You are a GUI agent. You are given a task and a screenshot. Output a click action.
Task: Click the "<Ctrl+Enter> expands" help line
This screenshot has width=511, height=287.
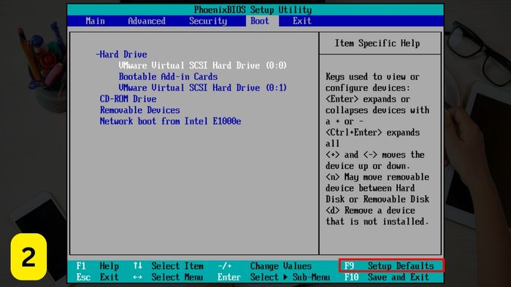tap(372, 133)
